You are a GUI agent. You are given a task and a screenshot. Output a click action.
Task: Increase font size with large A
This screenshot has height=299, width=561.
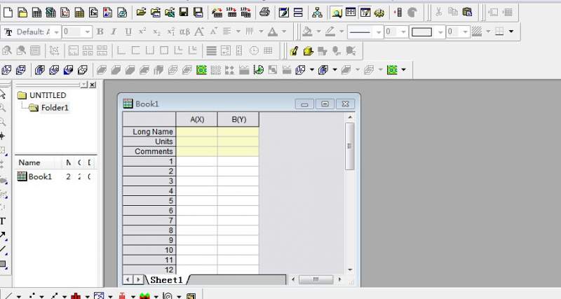199,32
